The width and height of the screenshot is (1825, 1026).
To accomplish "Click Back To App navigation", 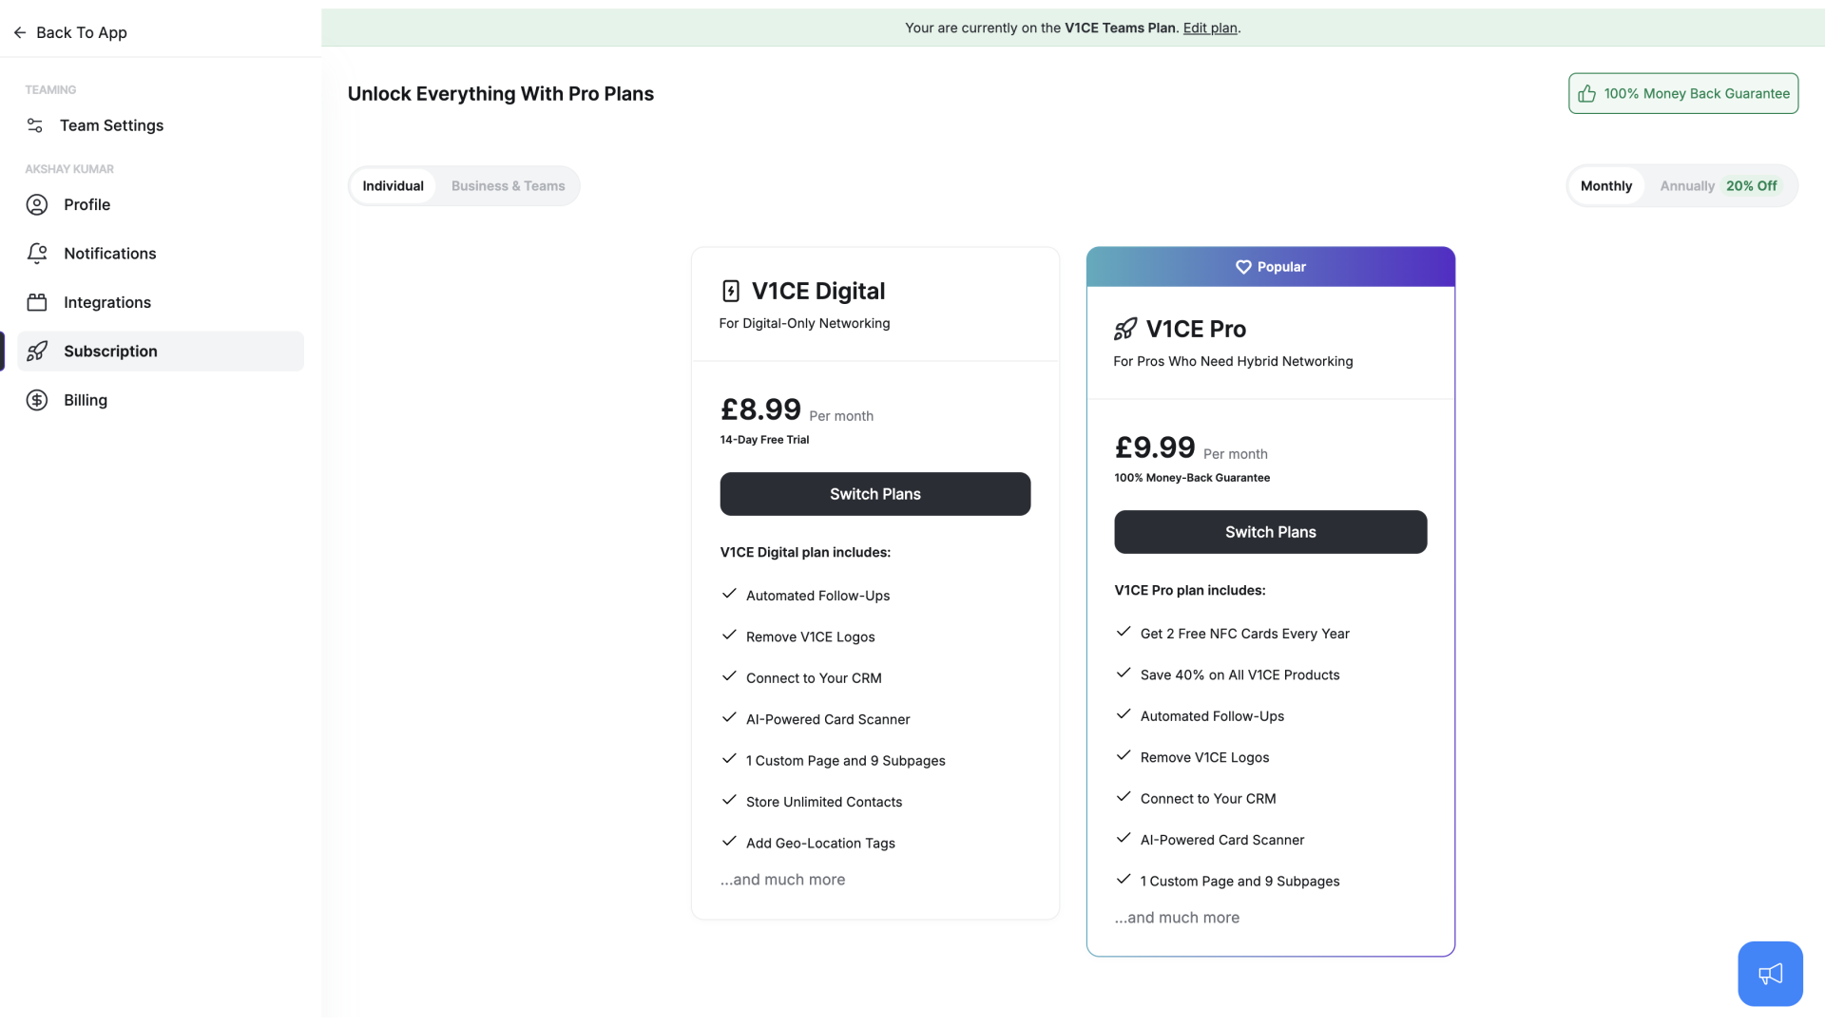I will [69, 32].
